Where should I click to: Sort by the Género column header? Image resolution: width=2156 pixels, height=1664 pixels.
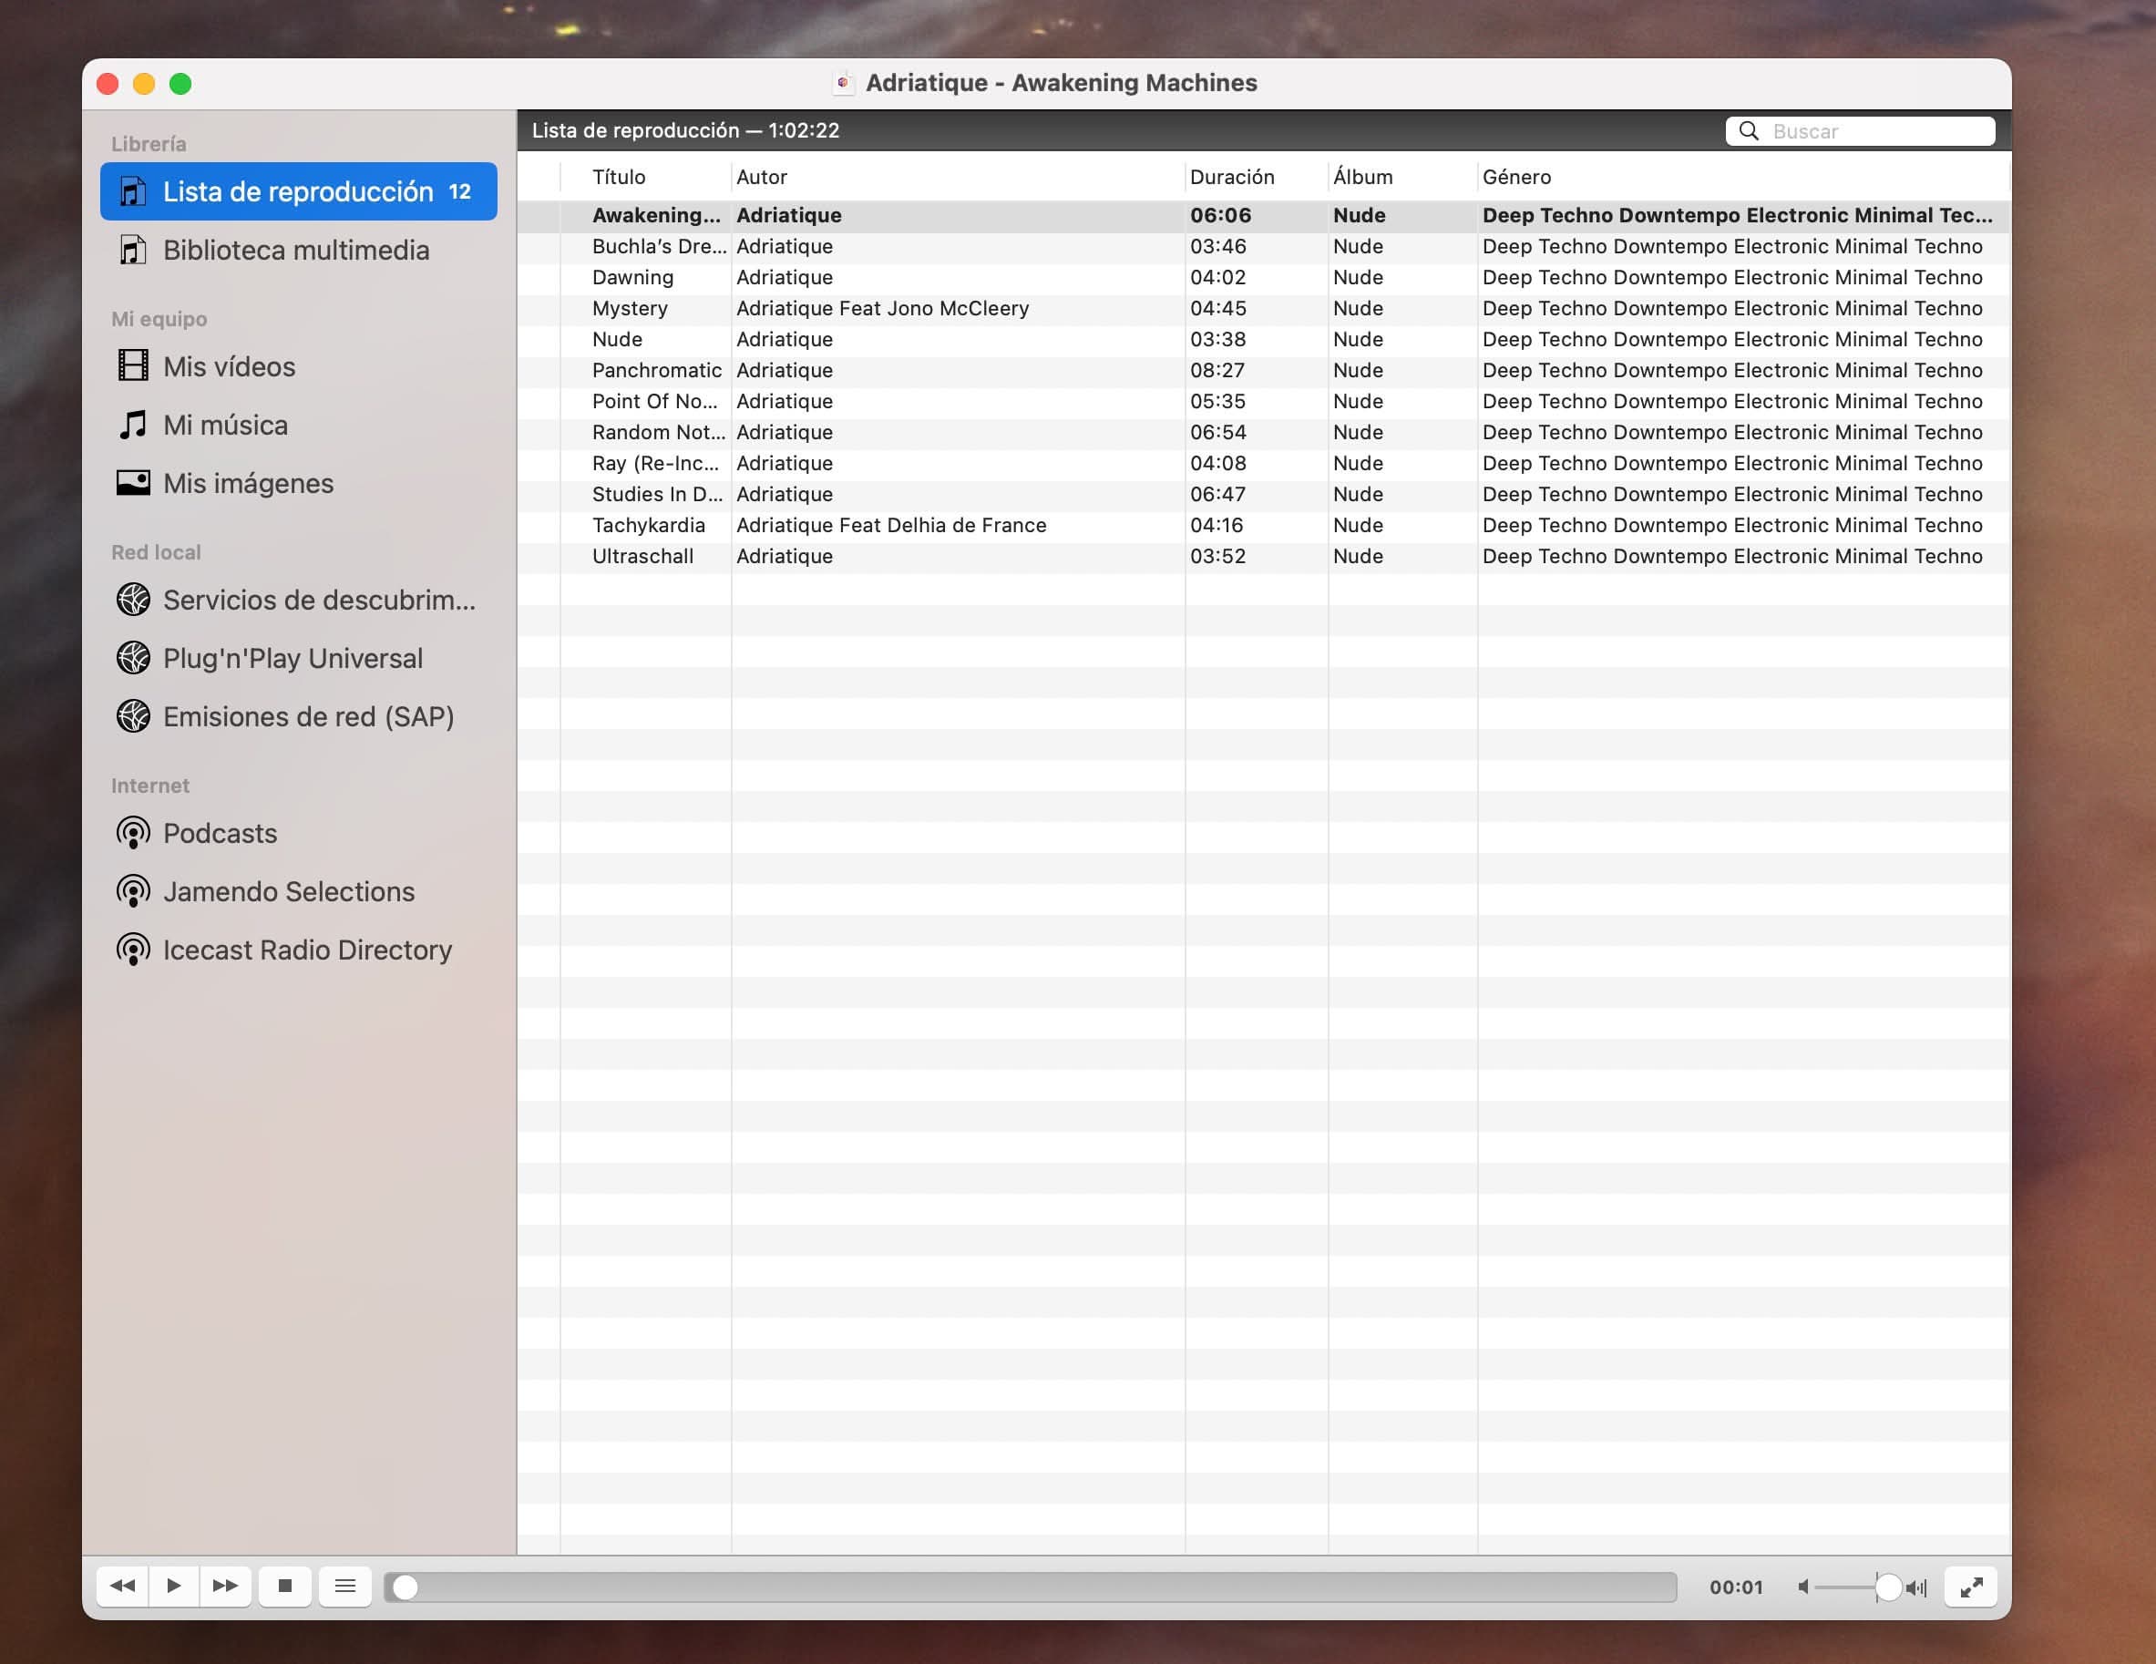(x=1742, y=177)
